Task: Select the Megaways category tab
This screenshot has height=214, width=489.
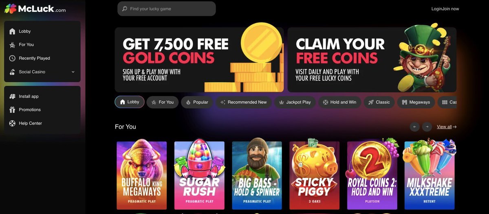Action: [416, 102]
